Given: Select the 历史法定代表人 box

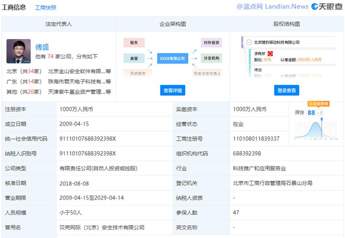Looking at the screenshot, I should (207, 73).
